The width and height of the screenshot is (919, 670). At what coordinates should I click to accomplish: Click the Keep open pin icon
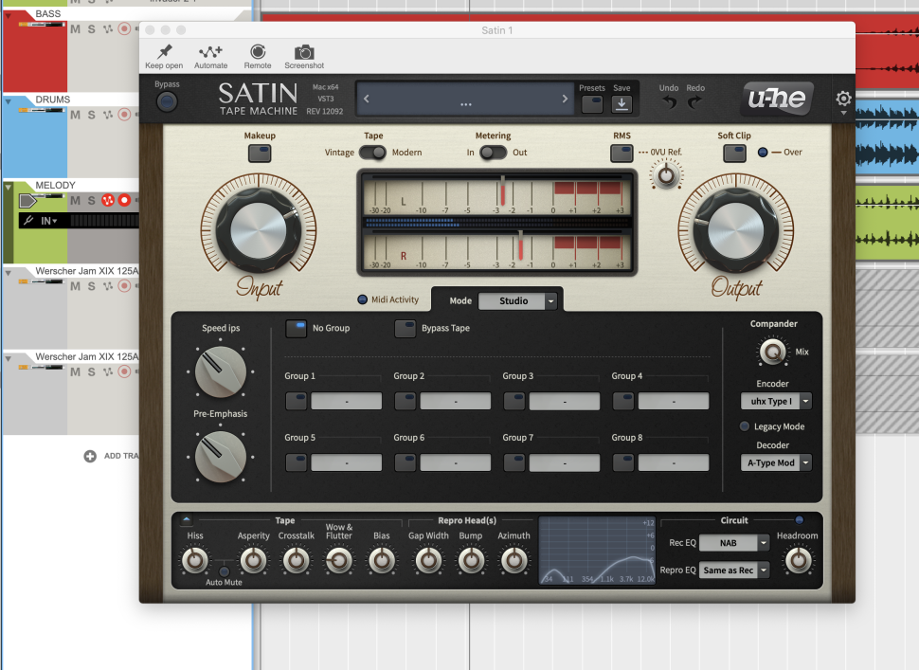click(164, 52)
